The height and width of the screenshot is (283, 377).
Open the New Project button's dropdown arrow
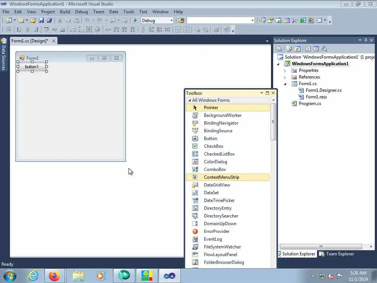point(14,21)
